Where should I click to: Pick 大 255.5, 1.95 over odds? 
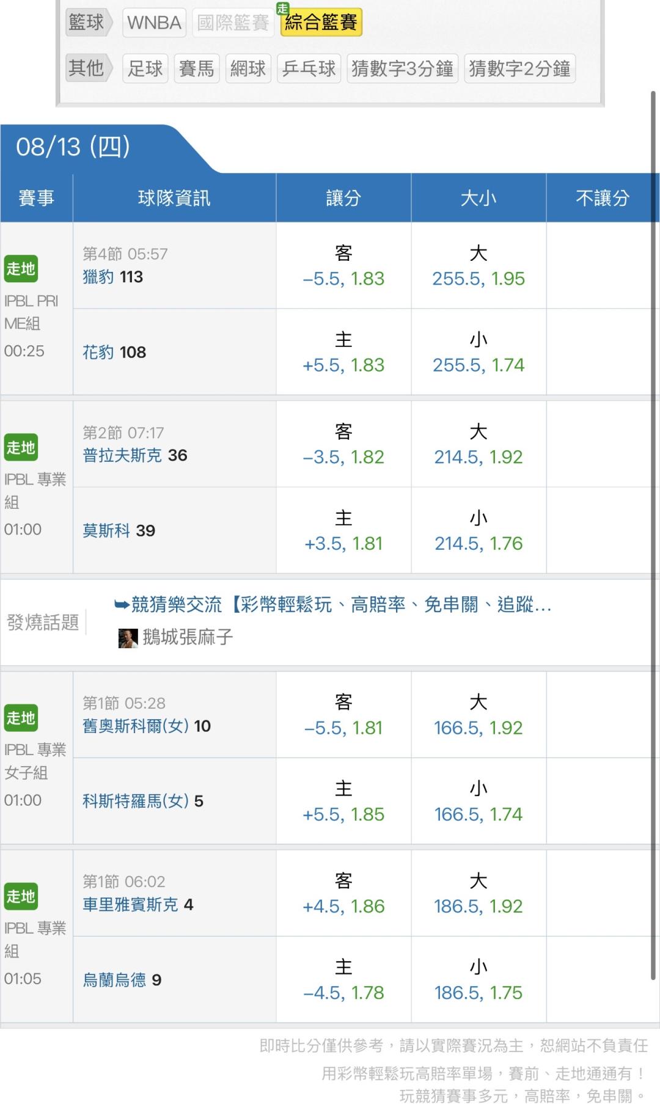[x=479, y=266]
